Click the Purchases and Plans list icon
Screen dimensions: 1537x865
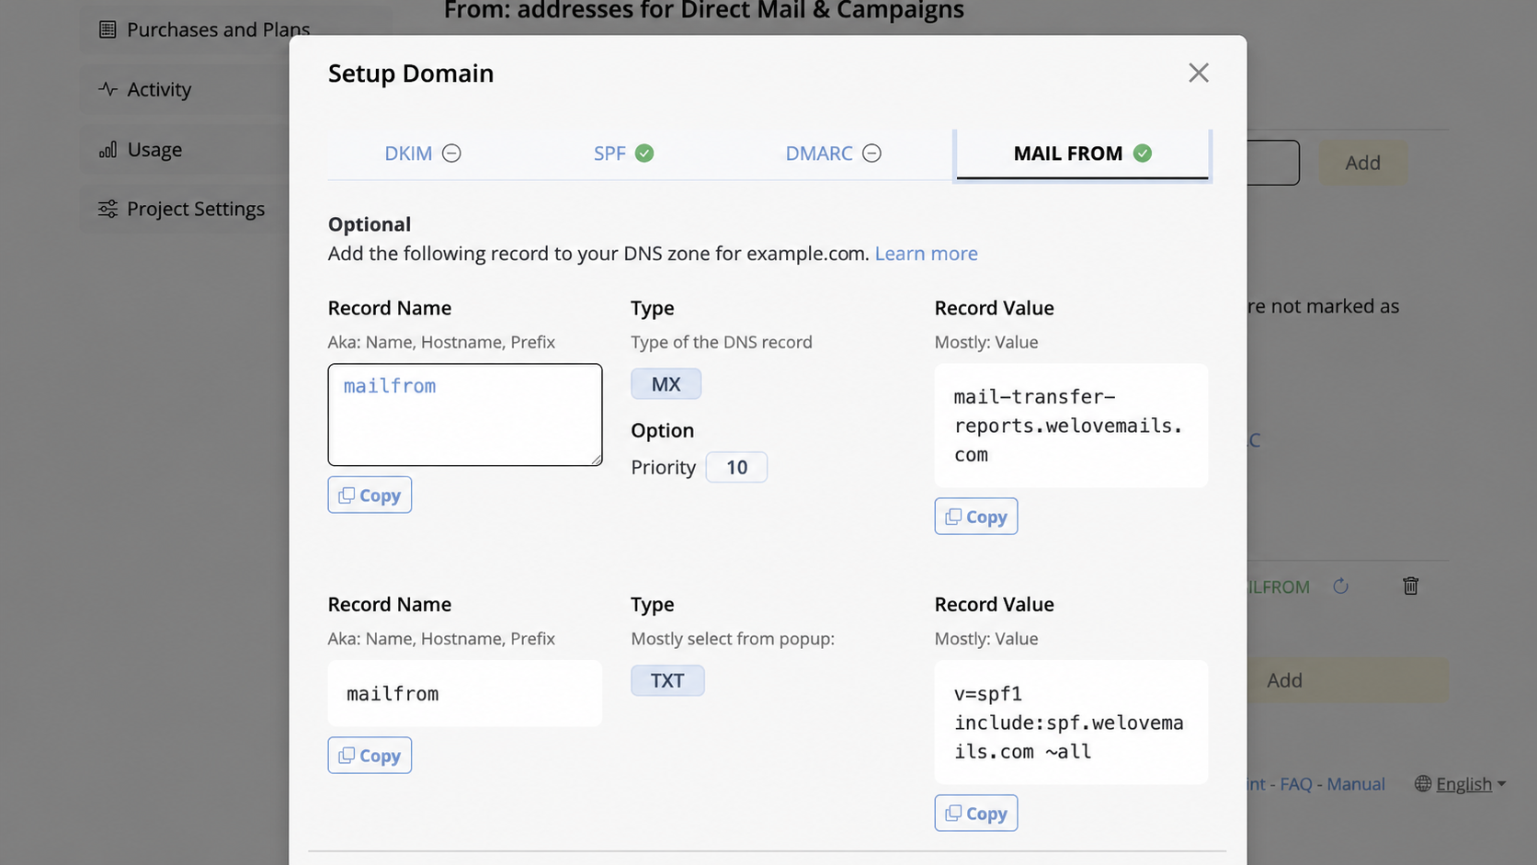pos(108,29)
